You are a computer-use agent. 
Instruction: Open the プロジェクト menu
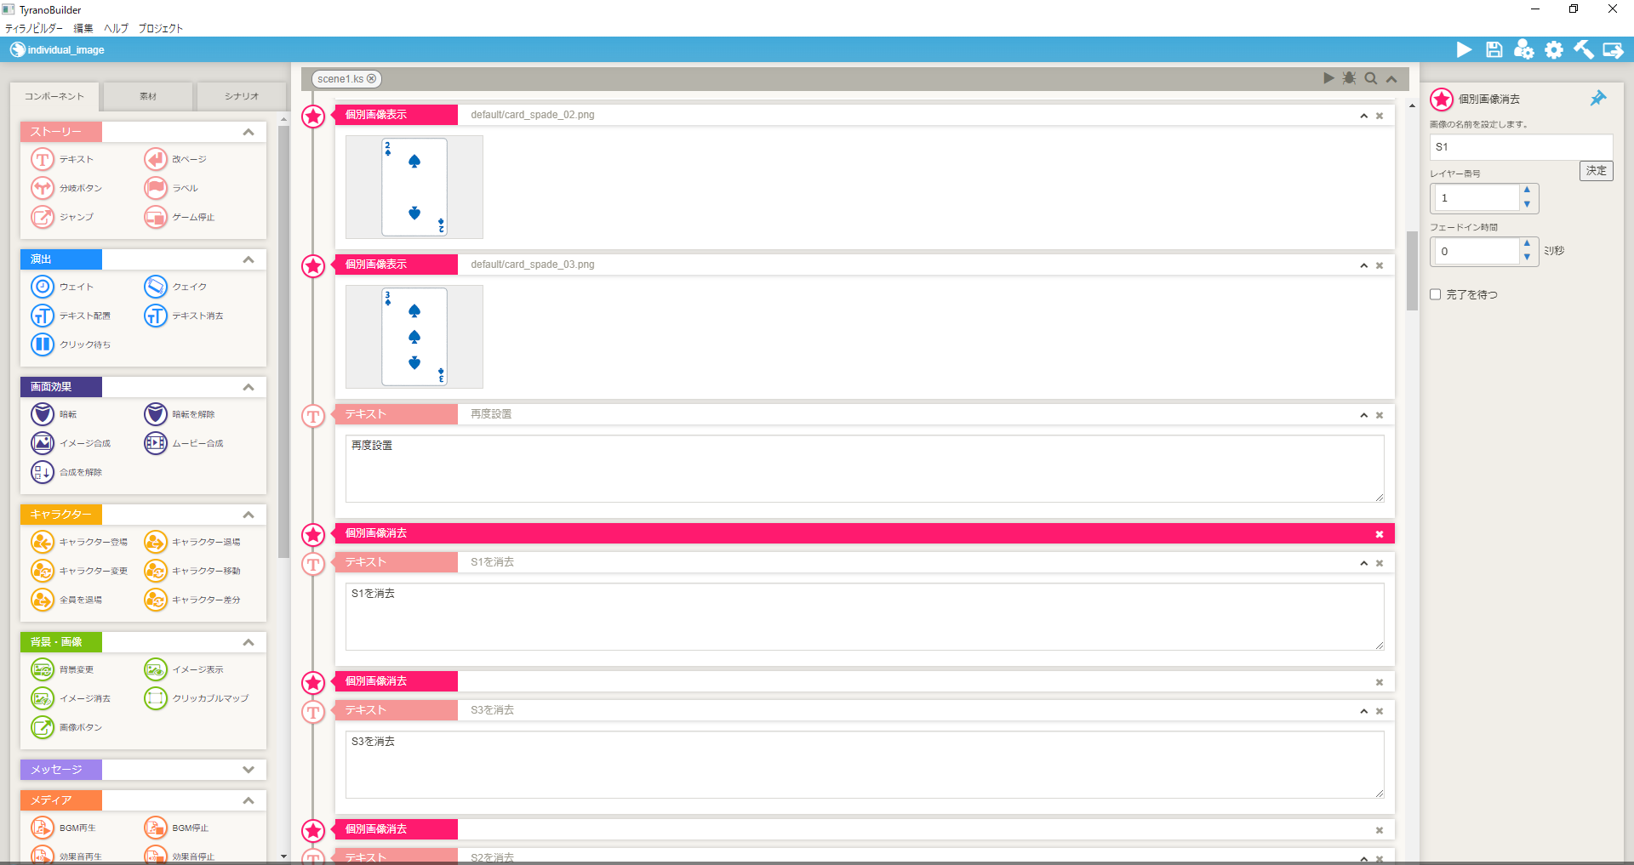pos(161,28)
